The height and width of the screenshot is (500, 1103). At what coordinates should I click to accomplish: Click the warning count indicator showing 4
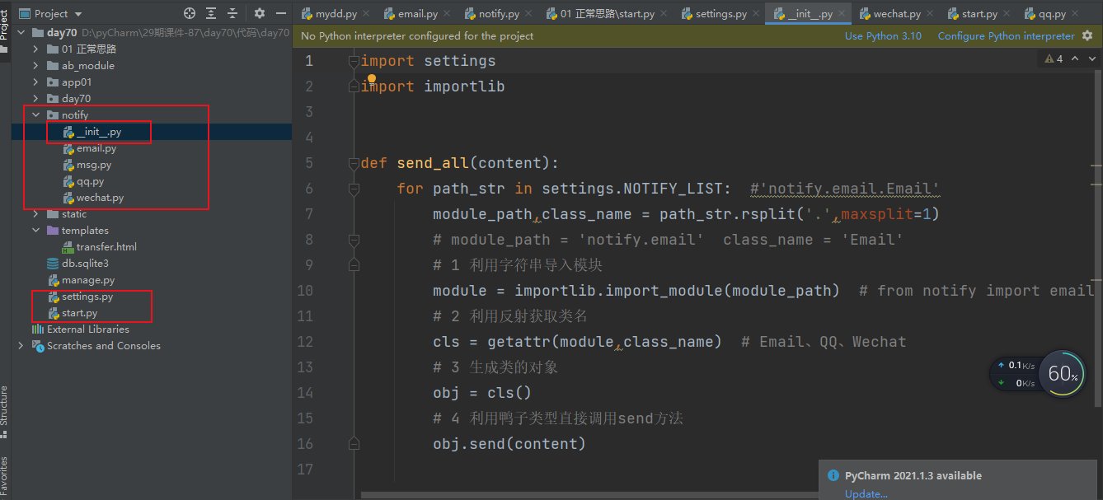[x=1054, y=58]
